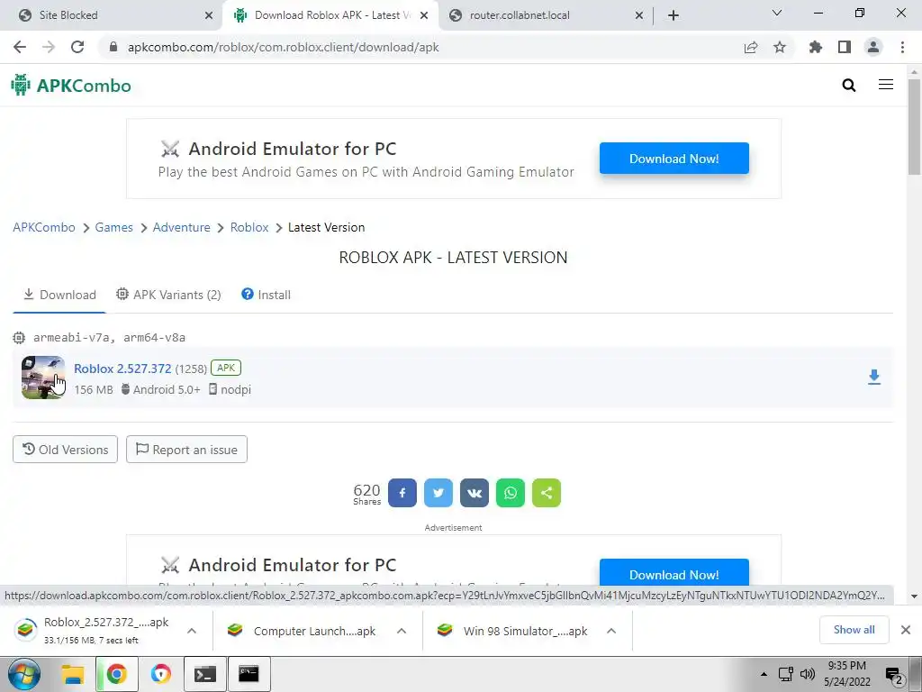
Task: Expand options for Win 98 Simulator apk download
Action: (x=611, y=631)
